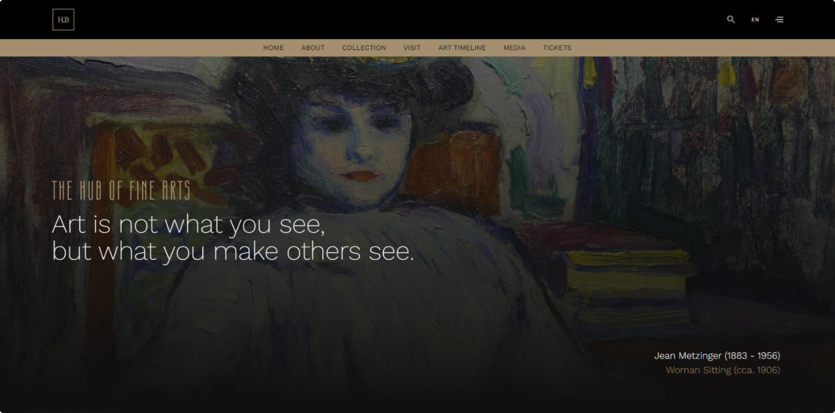Click 'The Hub of Fine Arts' heading
This screenshot has height=413, width=835.
pos(121,191)
